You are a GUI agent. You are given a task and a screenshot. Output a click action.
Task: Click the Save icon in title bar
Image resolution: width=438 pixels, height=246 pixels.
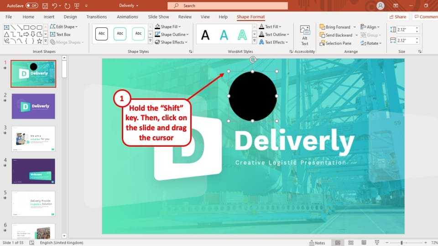pos(44,5)
